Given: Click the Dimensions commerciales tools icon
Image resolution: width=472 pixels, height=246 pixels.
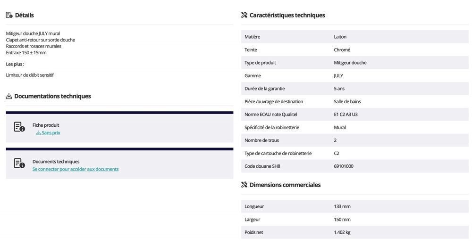Looking at the screenshot, I should point(244,185).
